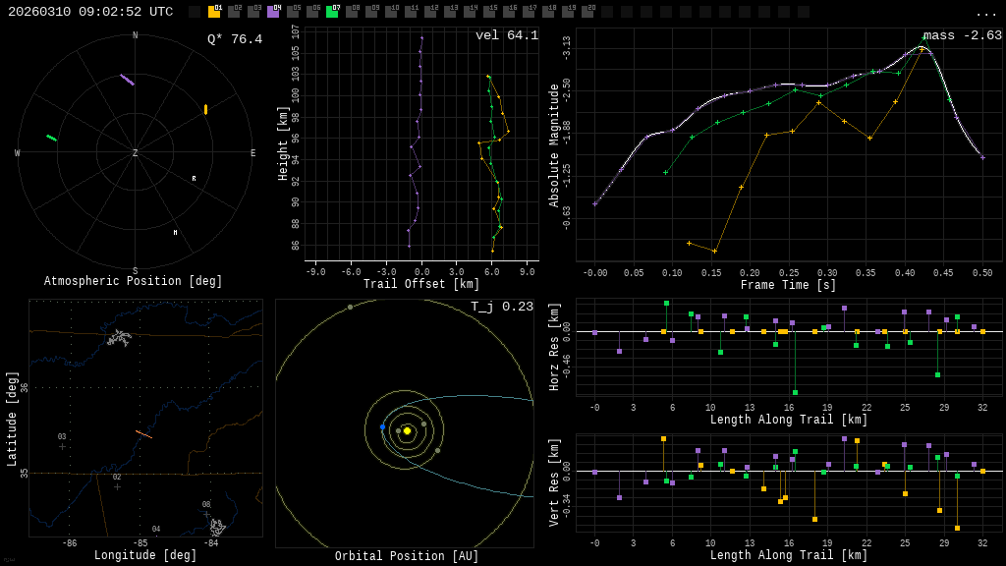Select the mass -2.63 readout
The height and width of the screenshot is (566, 1006).
pos(962,35)
